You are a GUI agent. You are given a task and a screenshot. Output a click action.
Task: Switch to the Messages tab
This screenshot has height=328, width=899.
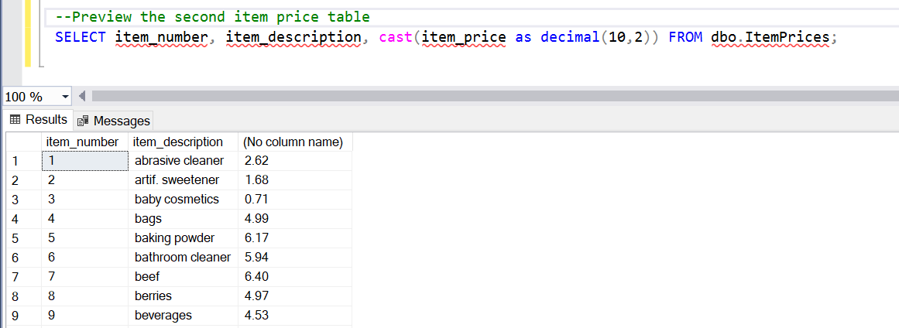tap(114, 121)
